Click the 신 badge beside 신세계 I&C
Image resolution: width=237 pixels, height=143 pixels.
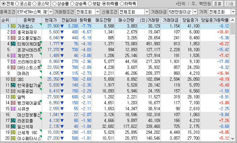(x=13, y=132)
